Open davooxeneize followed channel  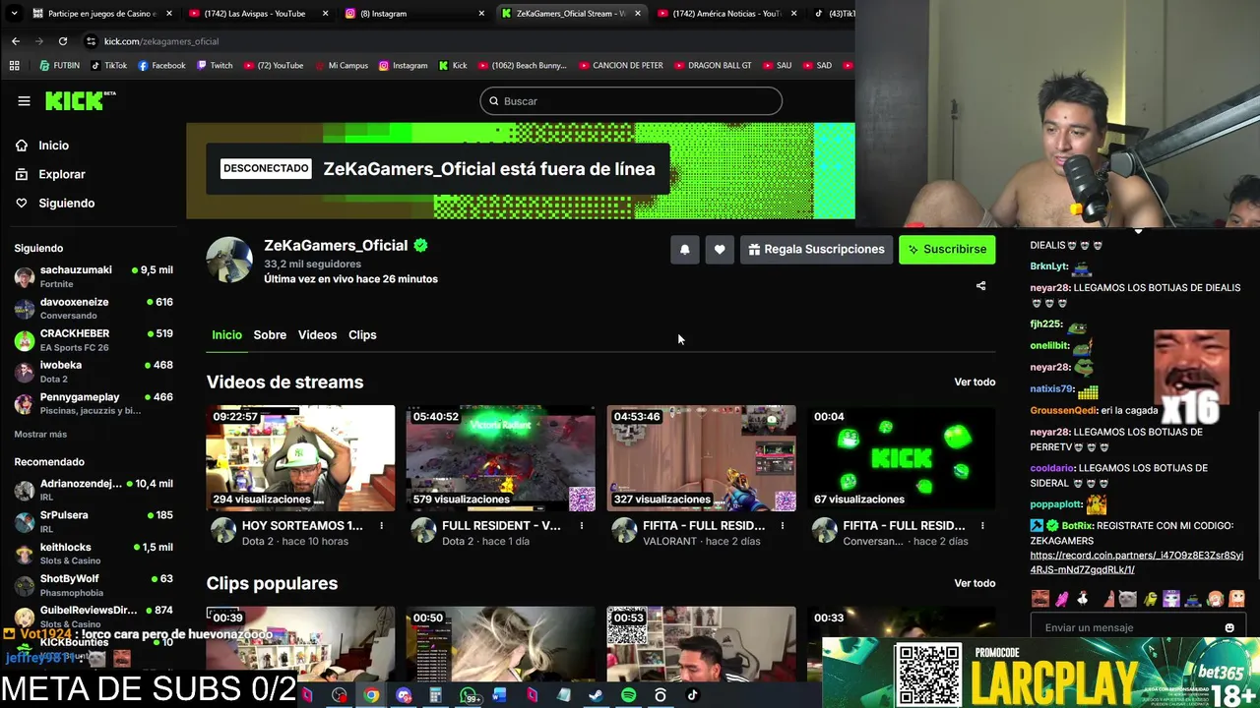point(94,308)
